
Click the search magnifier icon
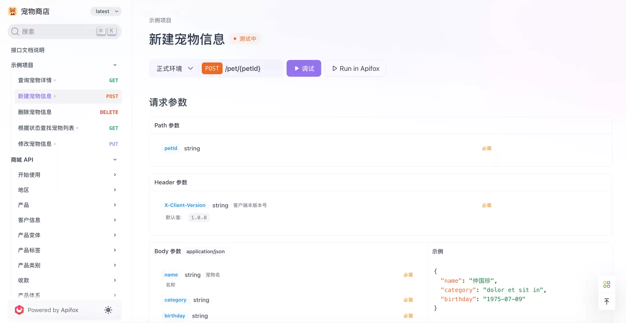15,32
